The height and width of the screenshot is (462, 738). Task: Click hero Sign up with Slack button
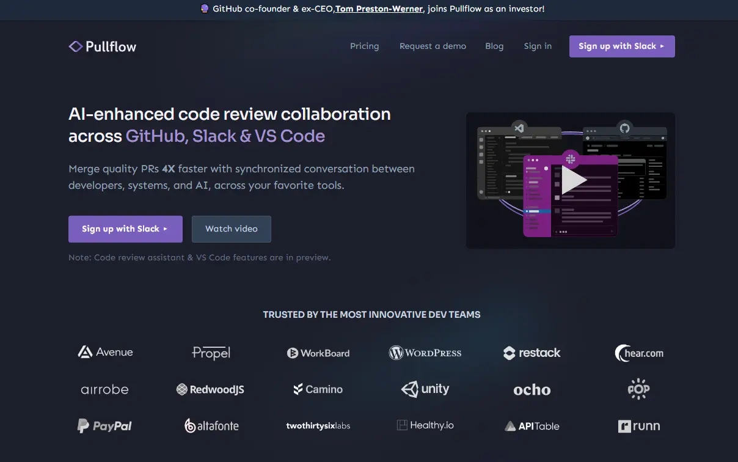coord(125,229)
